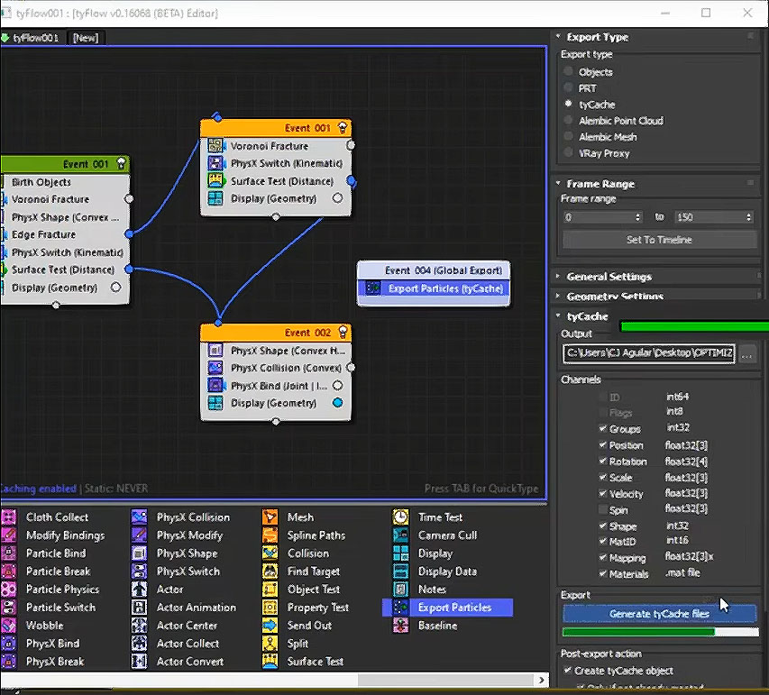The width and height of the screenshot is (769, 695).
Task: Click the Actor Convert operator label
Action: click(190, 661)
